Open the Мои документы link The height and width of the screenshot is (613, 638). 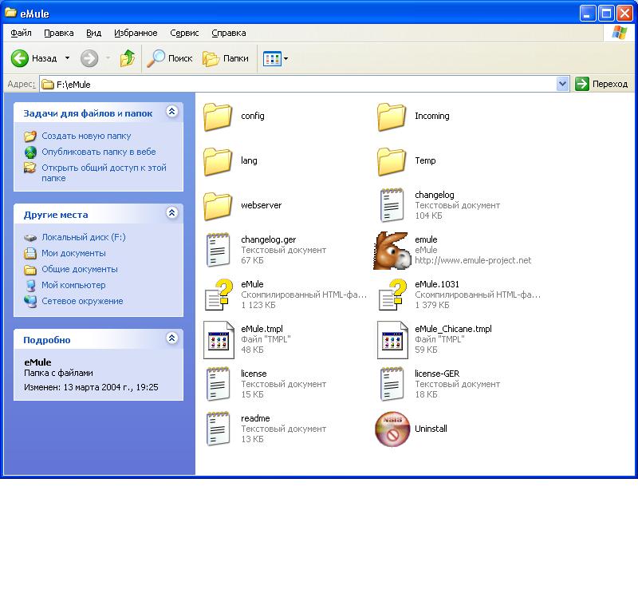click(73, 253)
